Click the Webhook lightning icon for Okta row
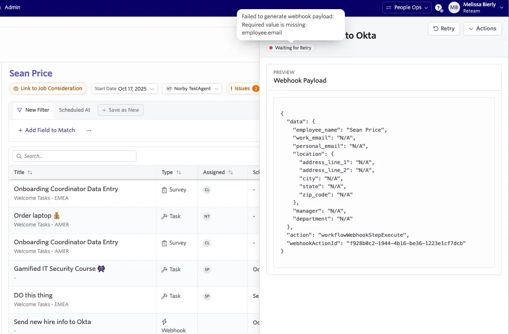 click(165, 322)
